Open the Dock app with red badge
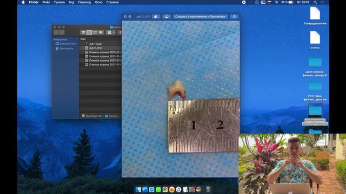346x194 pixels. pyautogui.click(x=192, y=189)
